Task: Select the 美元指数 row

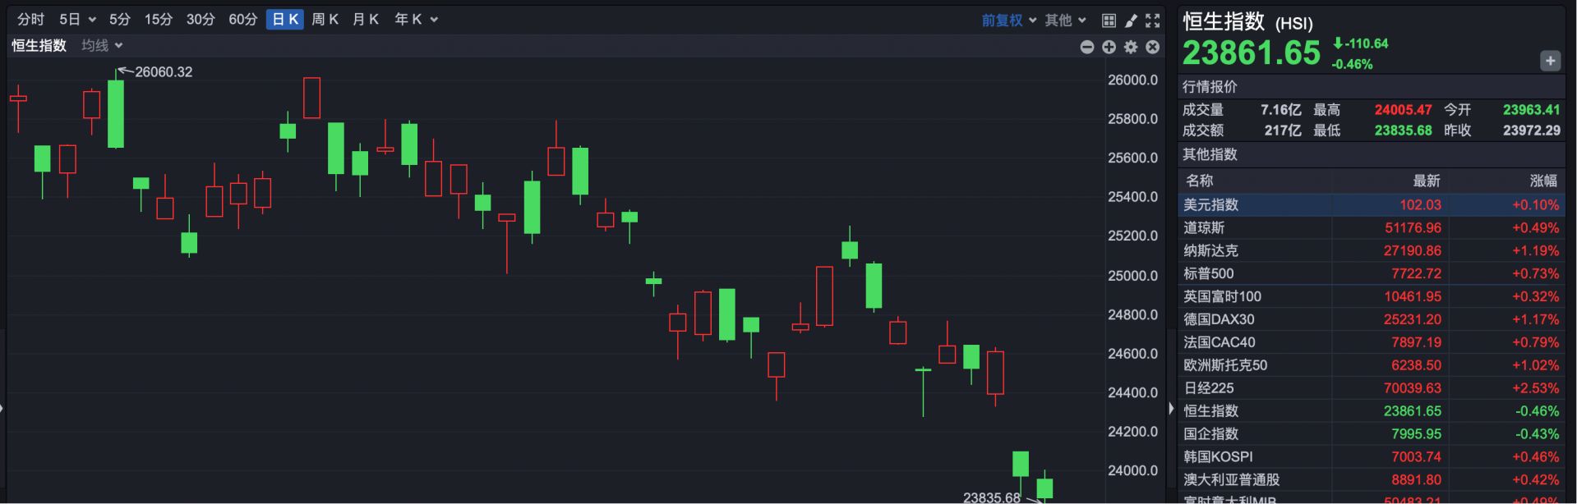Action: [1371, 204]
